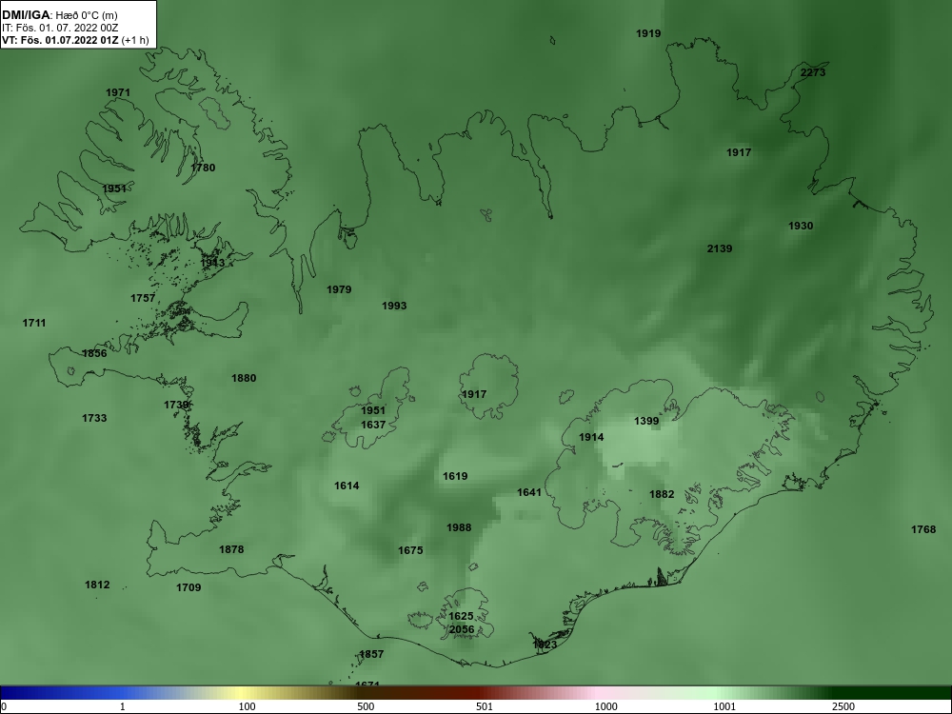Click the 1641 map value
Image resolution: width=952 pixels, height=714 pixels.
click(x=528, y=492)
